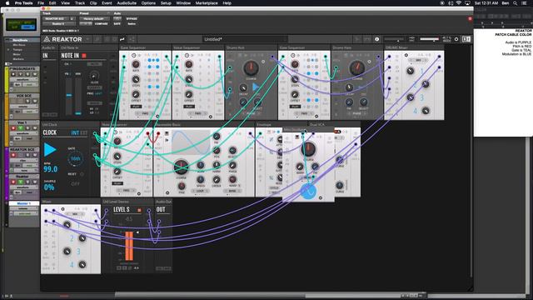Adjust the Reaktor input level slider in toolbar
The height and width of the screenshot is (300, 533).
point(394,39)
